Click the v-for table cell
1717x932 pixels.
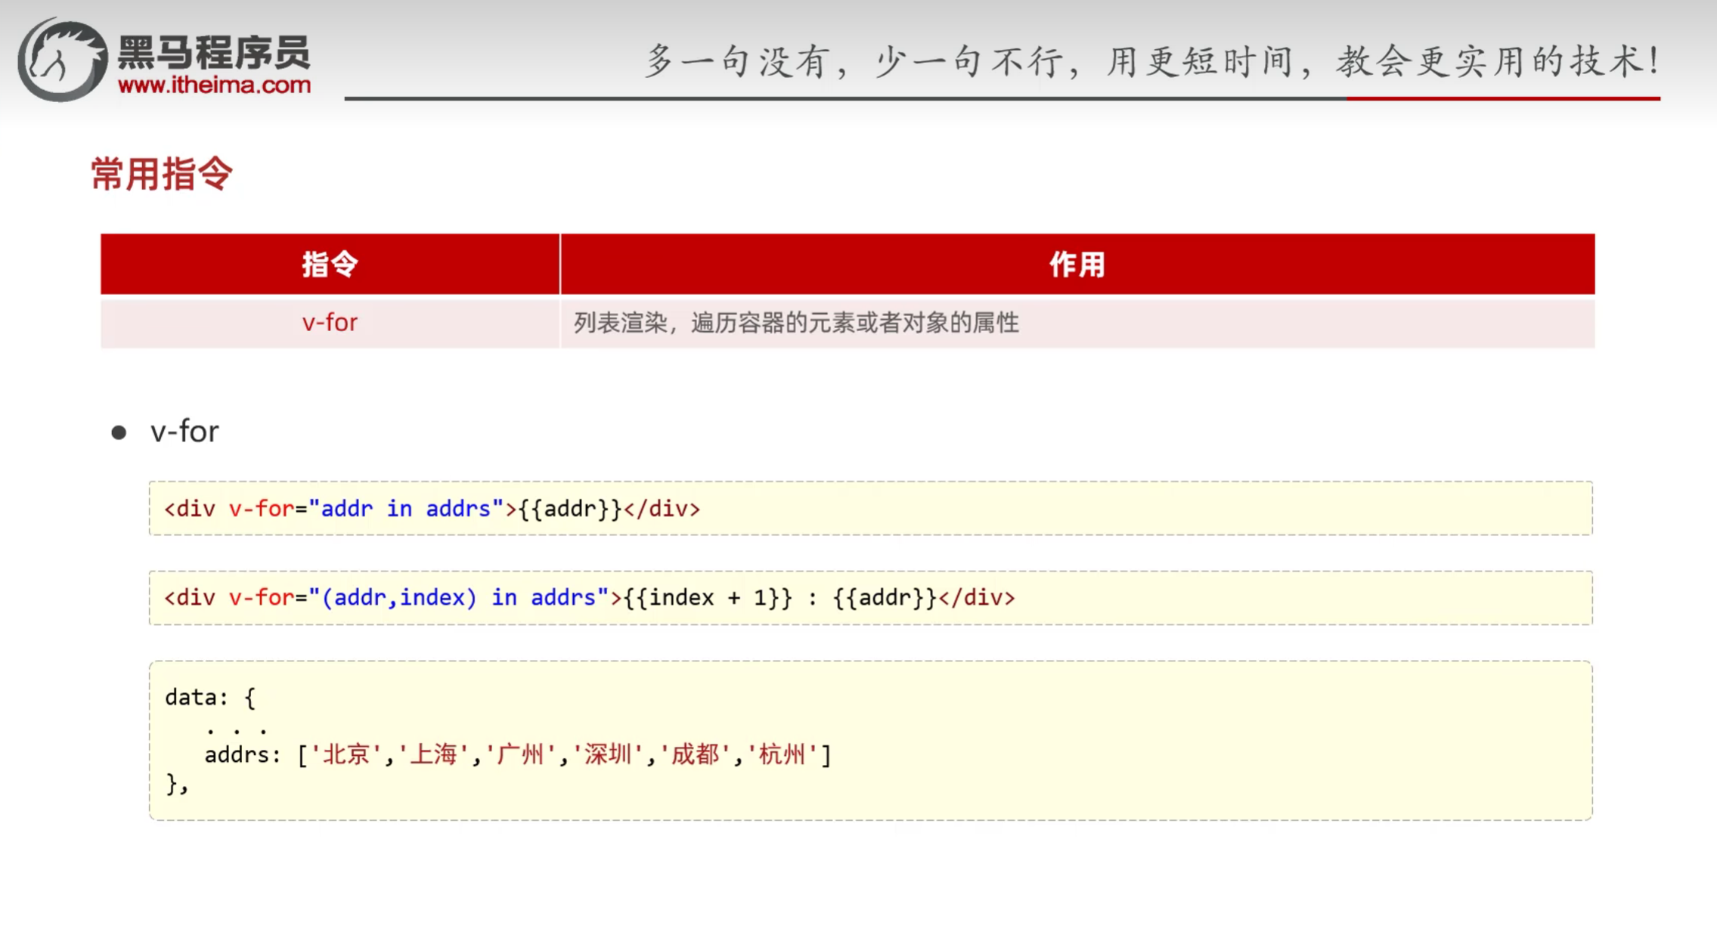tap(330, 323)
